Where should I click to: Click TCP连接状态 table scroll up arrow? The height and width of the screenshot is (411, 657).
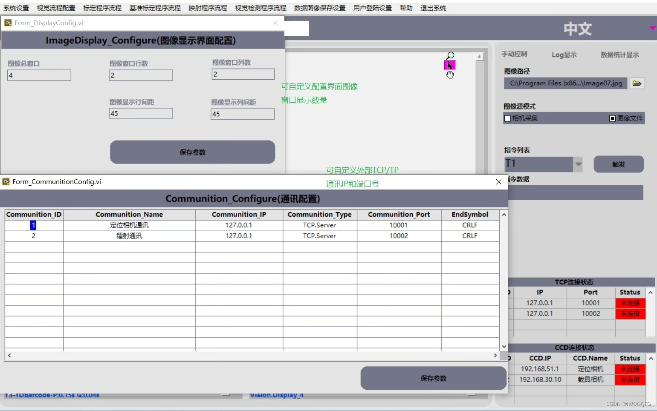[651, 292]
